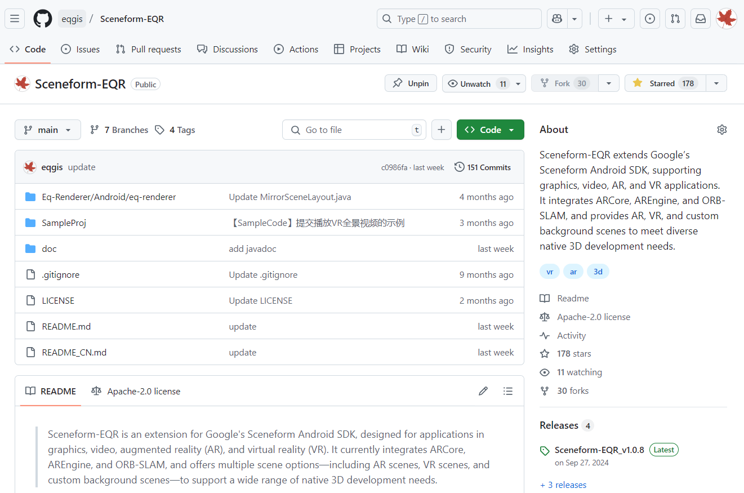Open the hamburger navigation menu

15,19
